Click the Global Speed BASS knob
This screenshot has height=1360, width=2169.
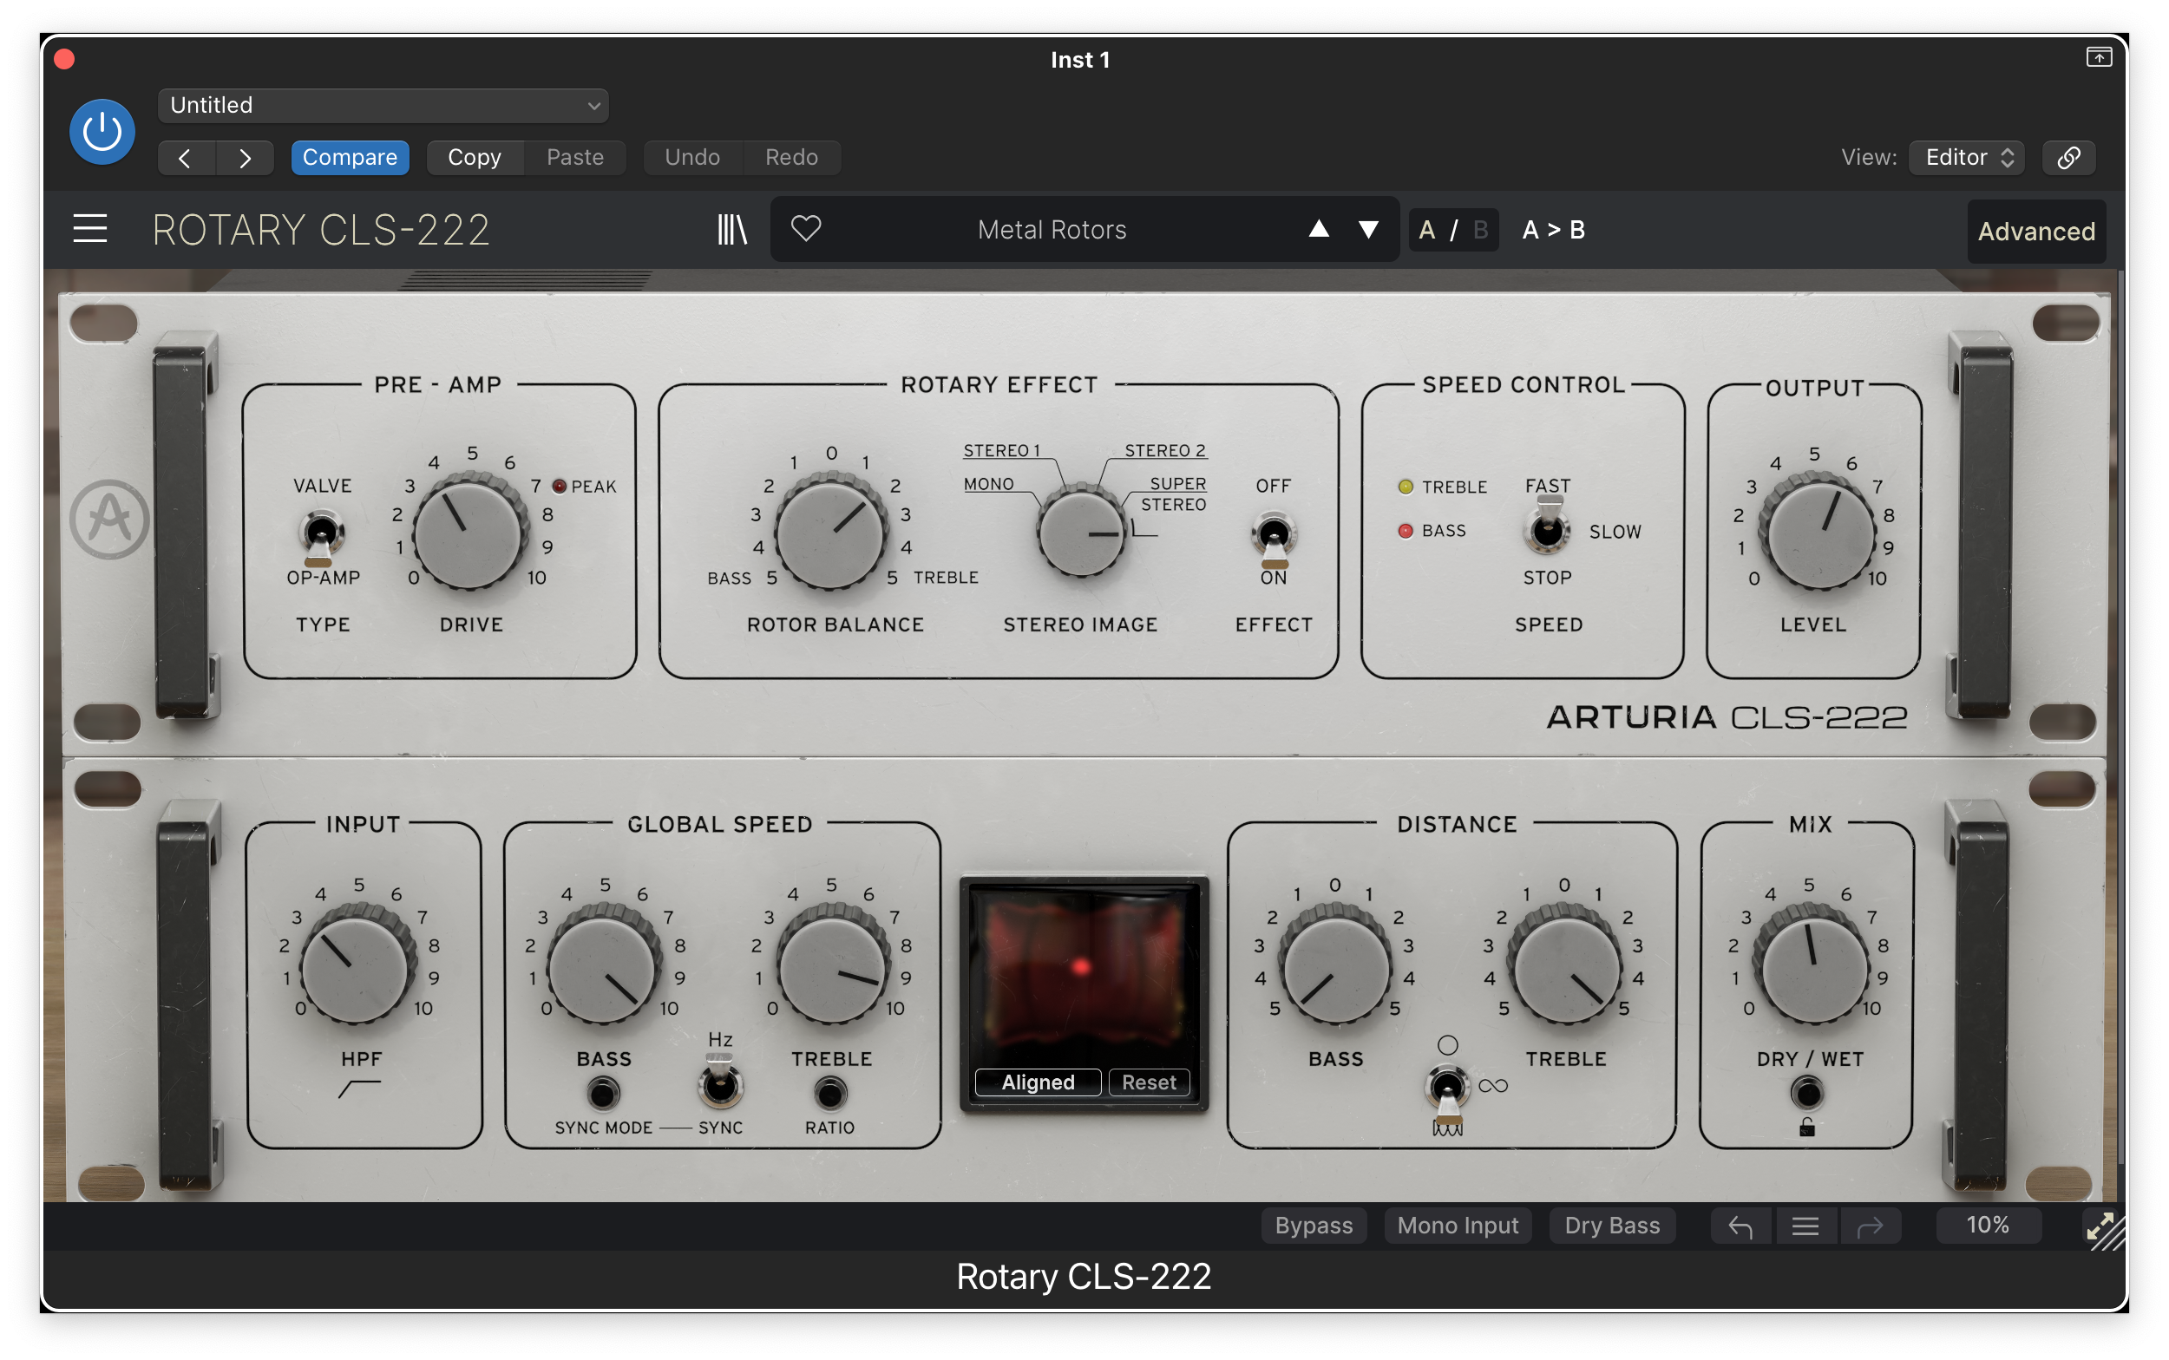pos(604,966)
